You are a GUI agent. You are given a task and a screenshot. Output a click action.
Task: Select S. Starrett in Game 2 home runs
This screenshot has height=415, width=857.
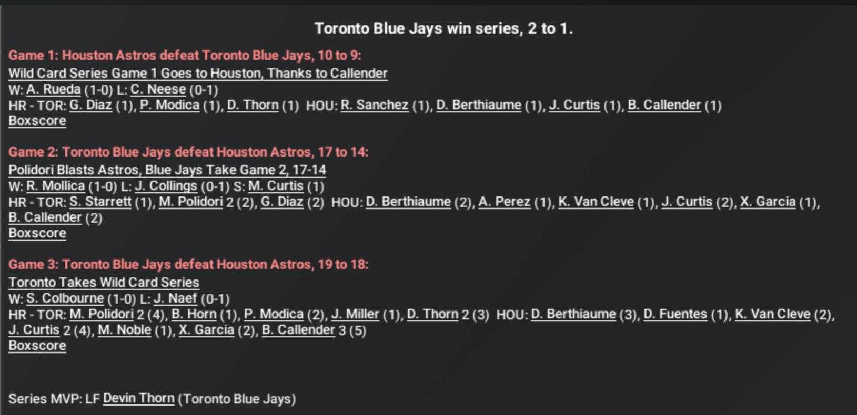tap(100, 202)
